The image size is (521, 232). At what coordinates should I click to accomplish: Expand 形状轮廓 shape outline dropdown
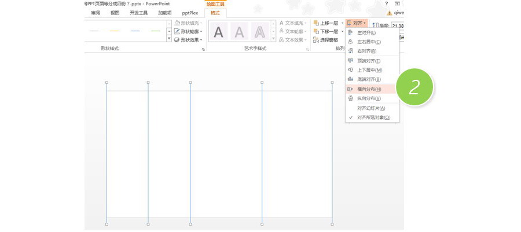(x=188, y=31)
